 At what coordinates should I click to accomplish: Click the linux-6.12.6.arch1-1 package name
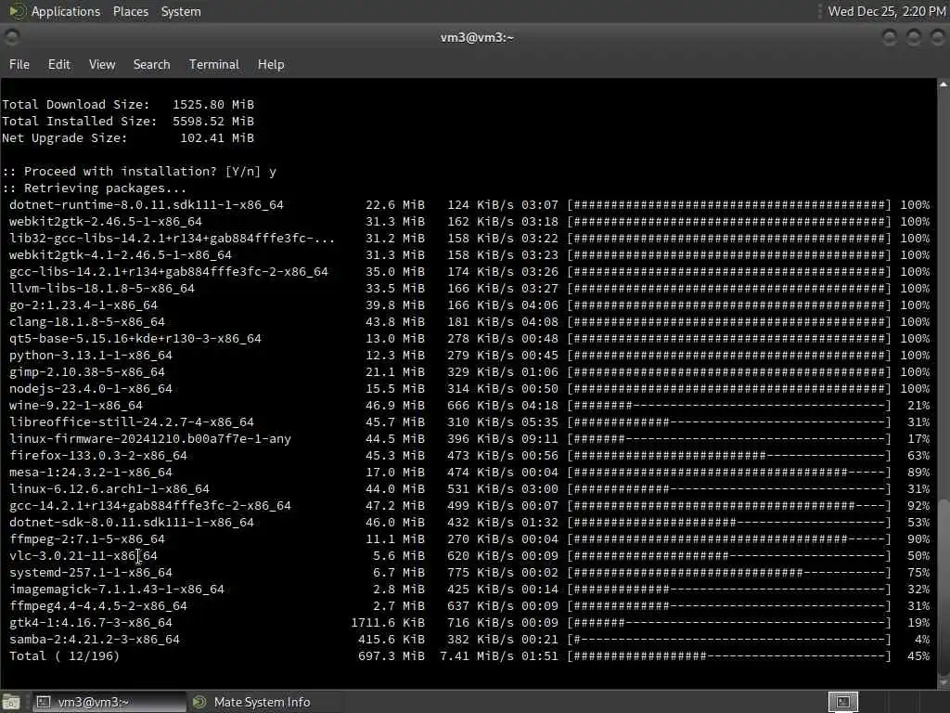pyautogui.click(x=109, y=488)
